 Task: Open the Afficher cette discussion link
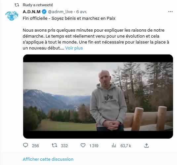click(x=48, y=159)
